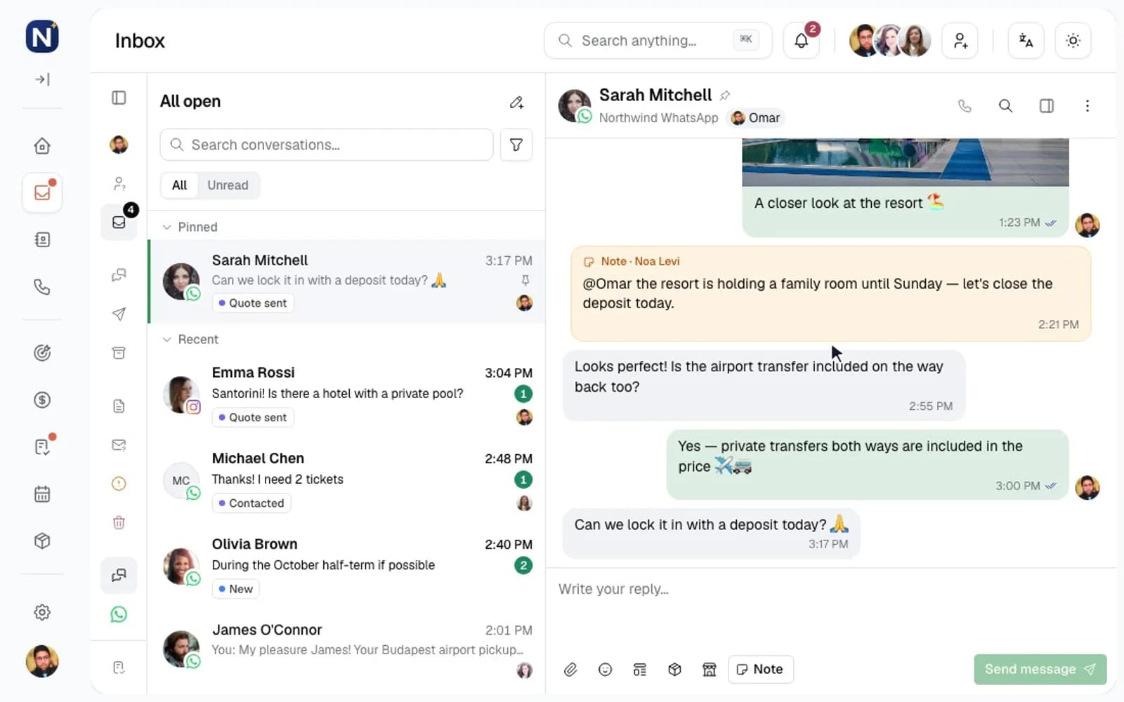Switch to the Unread tab
Image resolution: width=1124 pixels, height=702 pixels.
(228, 185)
